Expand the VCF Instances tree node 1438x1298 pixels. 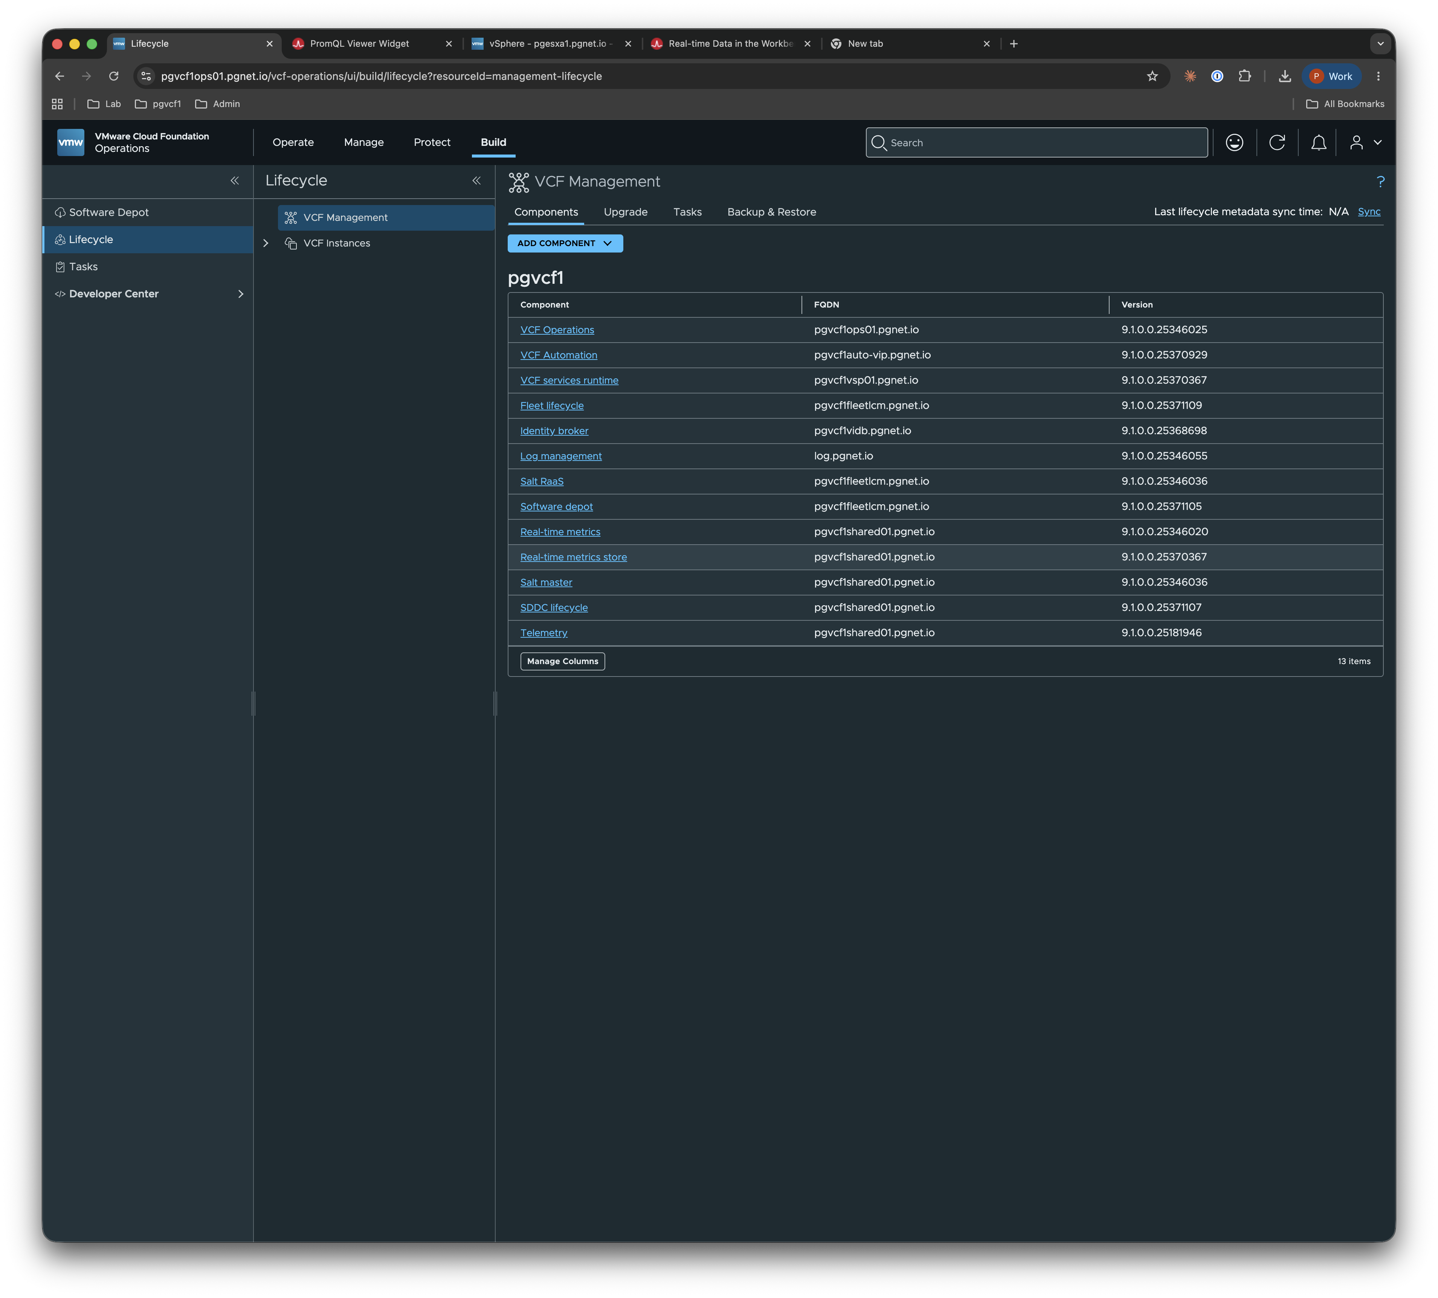(x=266, y=243)
